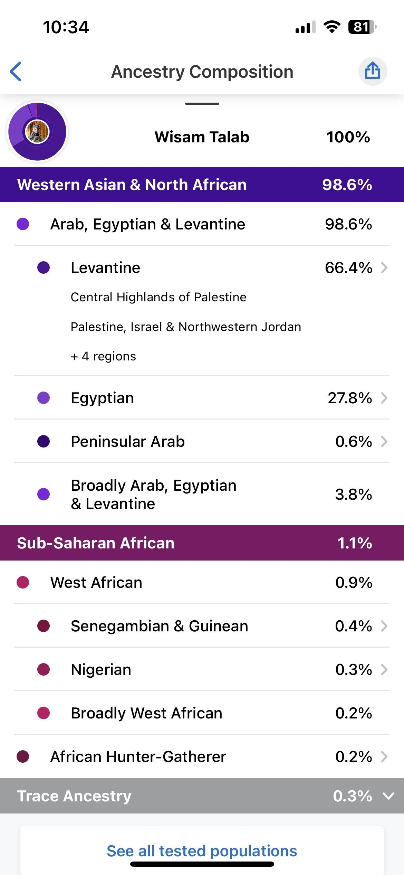Screen dimensions: 404x875
Task: Tap the battery indicator showing 81
Action: click(x=362, y=27)
